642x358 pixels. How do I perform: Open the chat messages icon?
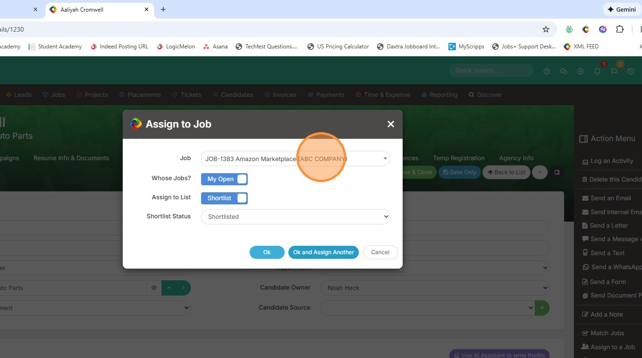point(564,71)
